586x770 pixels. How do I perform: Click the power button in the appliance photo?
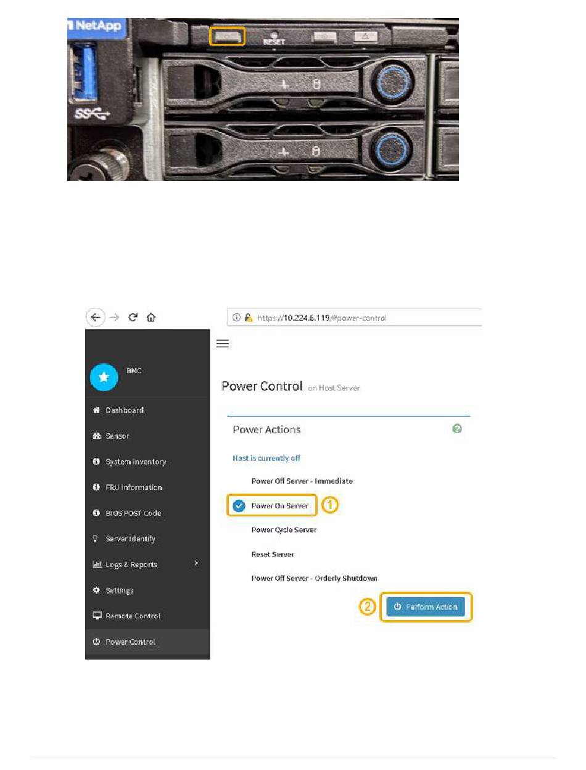(228, 36)
